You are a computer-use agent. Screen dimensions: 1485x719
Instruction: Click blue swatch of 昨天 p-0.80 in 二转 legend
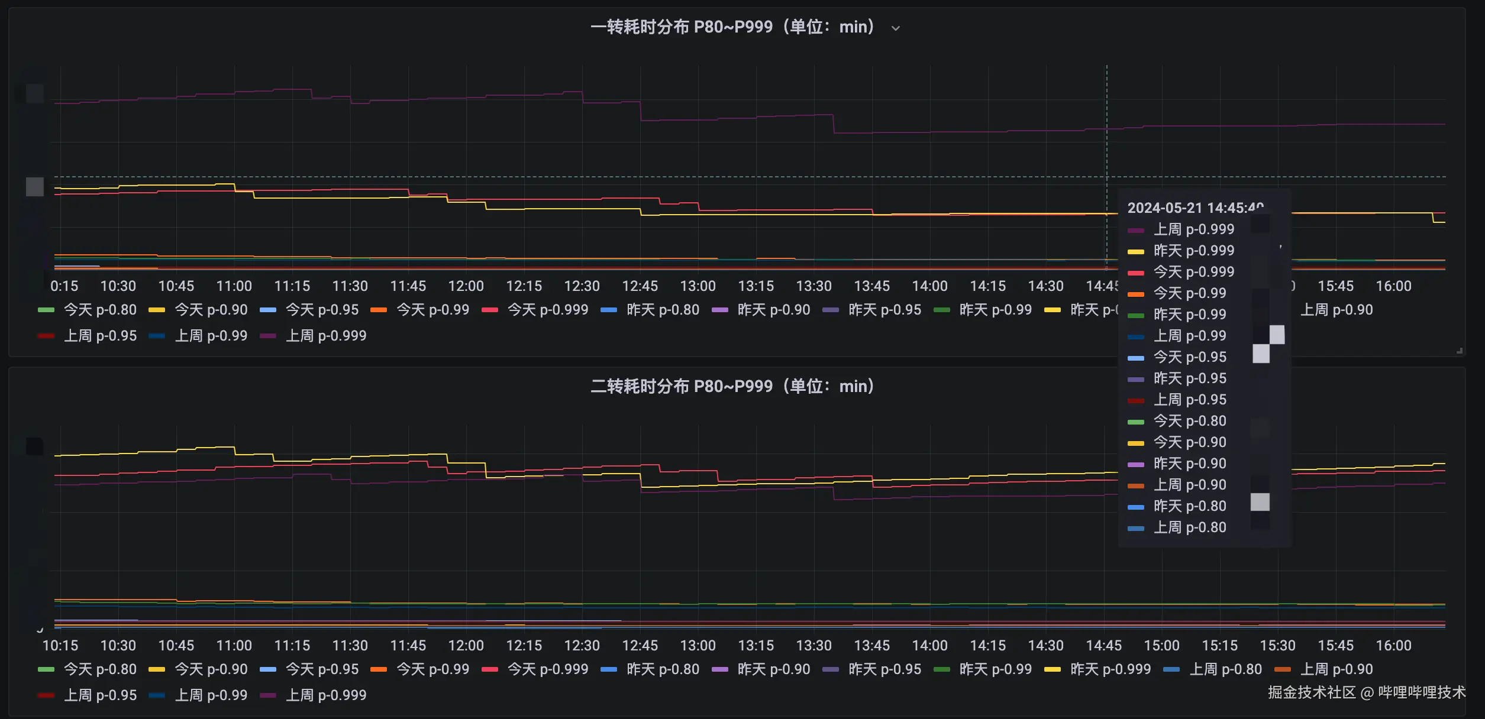coord(609,669)
